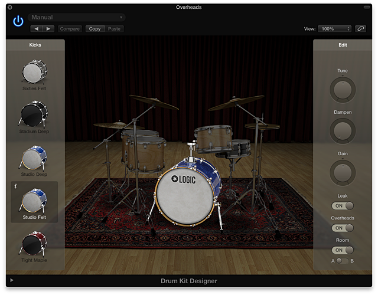378x295 pixels.
Task: Click the Kicks panel header
Action: (x=35, y=45)
